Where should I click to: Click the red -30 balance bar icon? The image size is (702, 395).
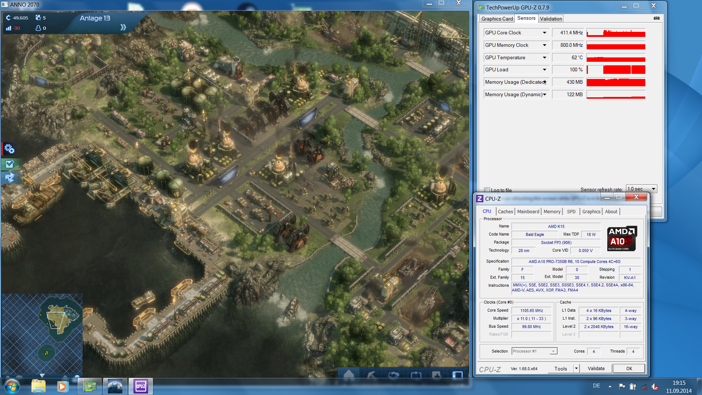(8, 28)
